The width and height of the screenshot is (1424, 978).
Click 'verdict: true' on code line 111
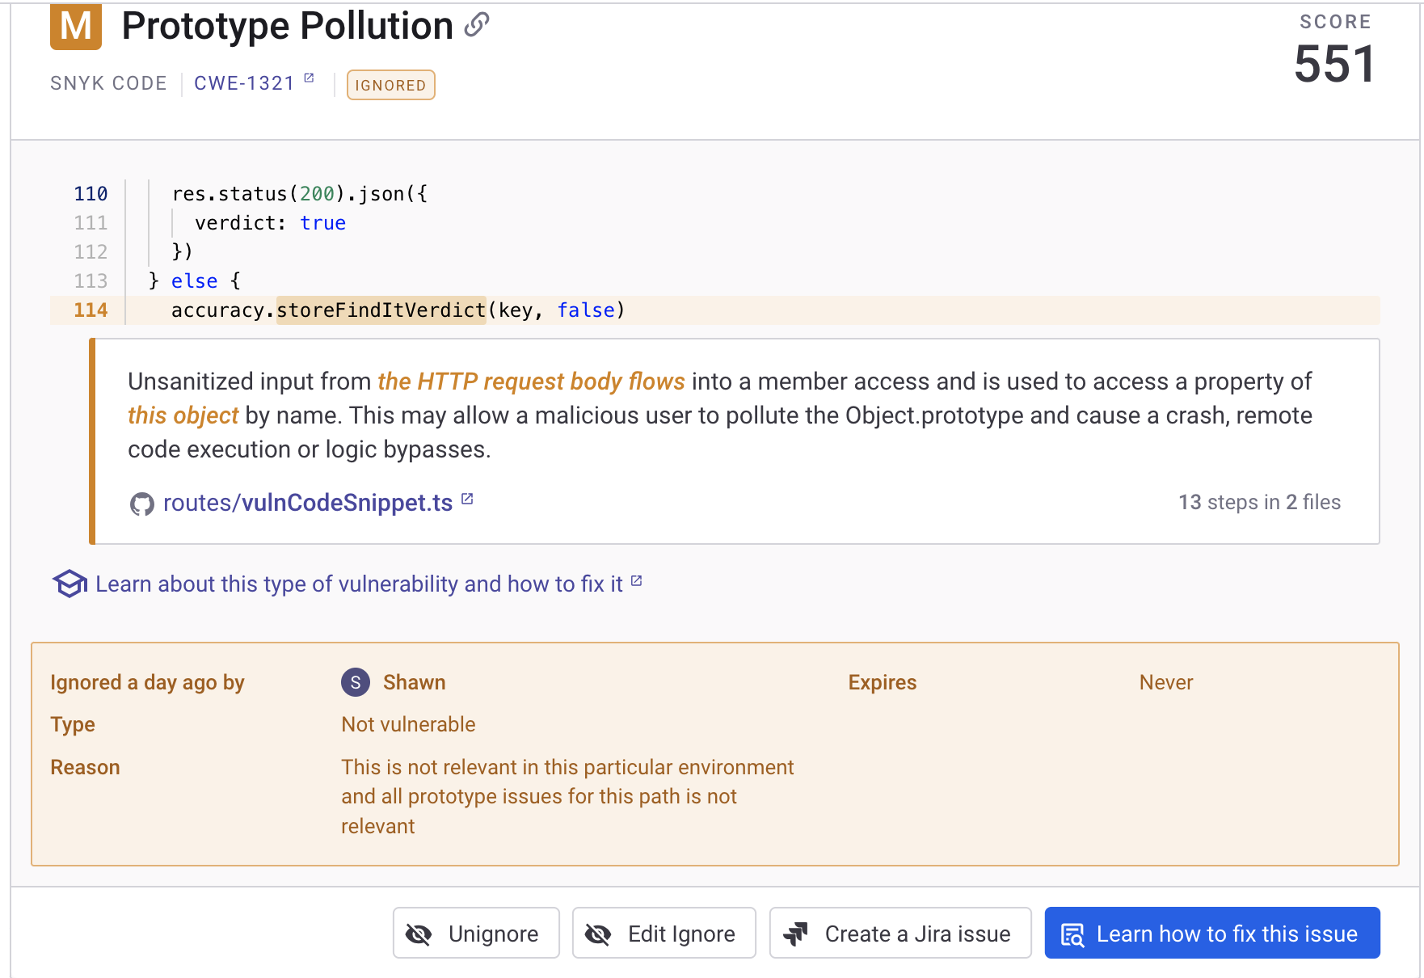click(270, 223)
